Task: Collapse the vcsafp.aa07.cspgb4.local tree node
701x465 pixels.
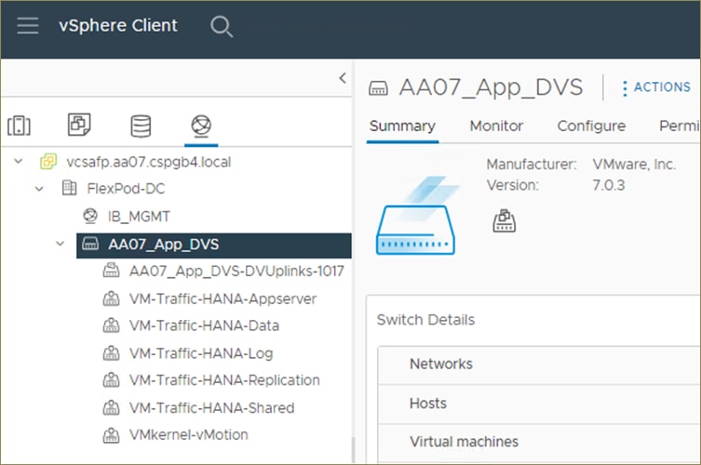Action: (x=19, y=161)
